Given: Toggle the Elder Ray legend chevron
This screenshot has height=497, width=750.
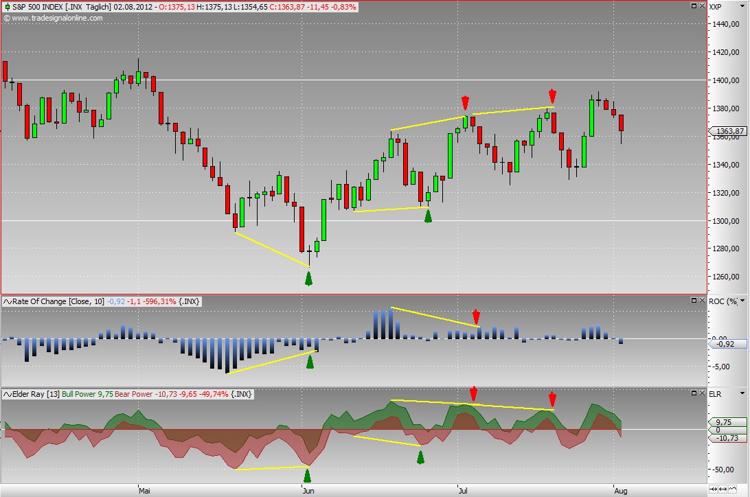Looking at the screenshot, I should pyautogui.click(x=7, y=394).
